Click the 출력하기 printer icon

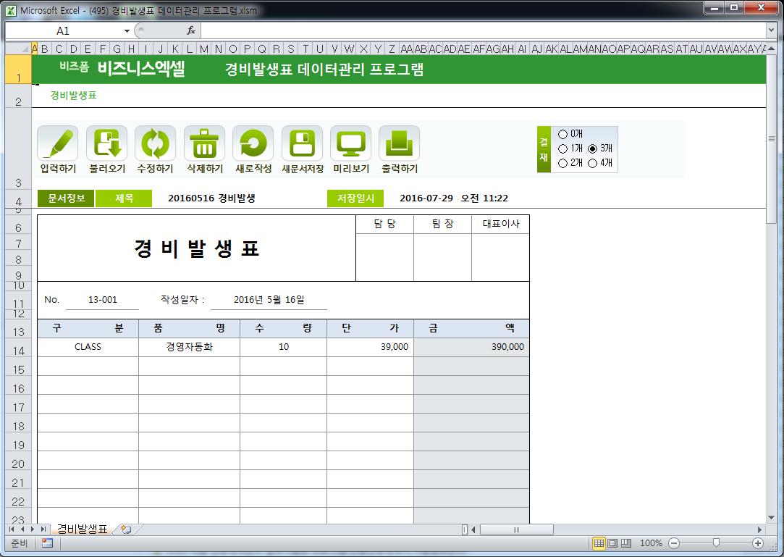[x=399, y=143]
